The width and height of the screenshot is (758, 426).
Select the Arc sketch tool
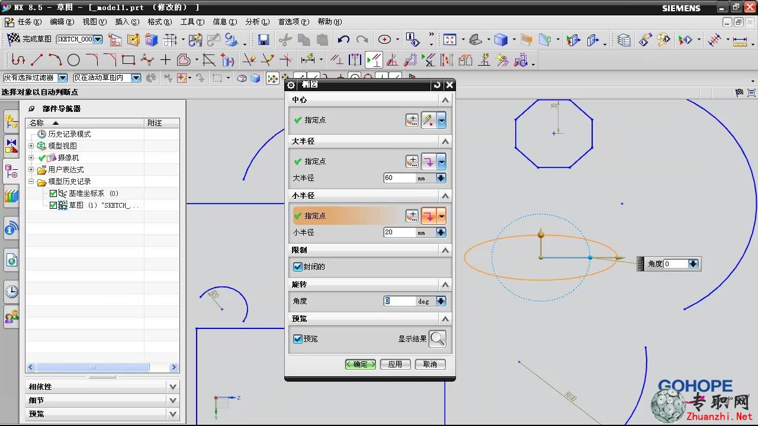tap(55, 60)
